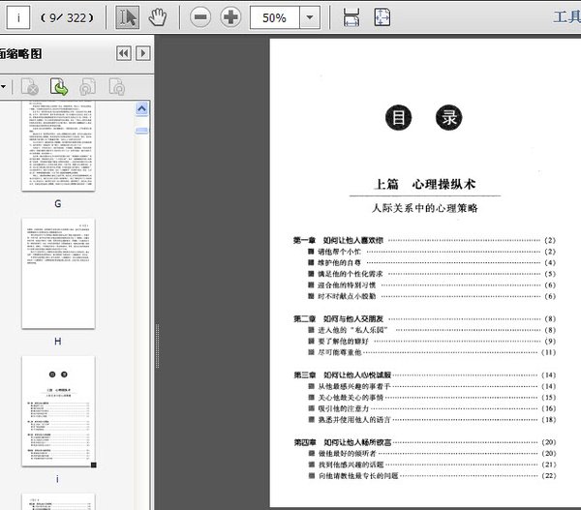Screen dimensions: 581x510
Task: Open the zoom percentage dropdown arrow
Action: pyautogui.click(x=309, y=17)
